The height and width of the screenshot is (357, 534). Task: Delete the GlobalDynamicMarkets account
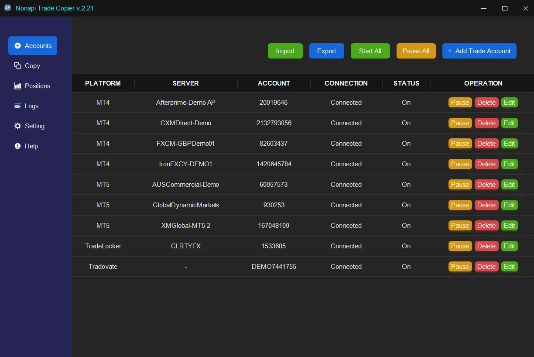coord(486,205)
